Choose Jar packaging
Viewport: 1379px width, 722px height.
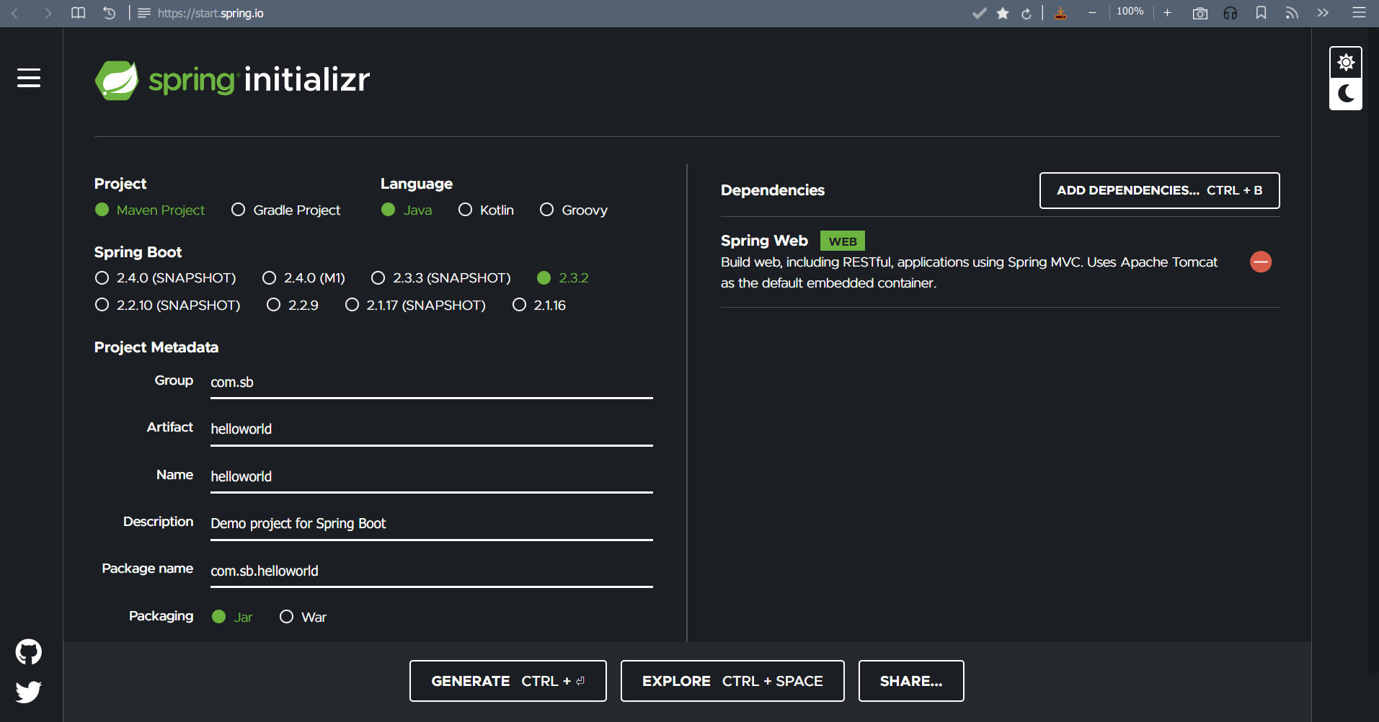232,617
